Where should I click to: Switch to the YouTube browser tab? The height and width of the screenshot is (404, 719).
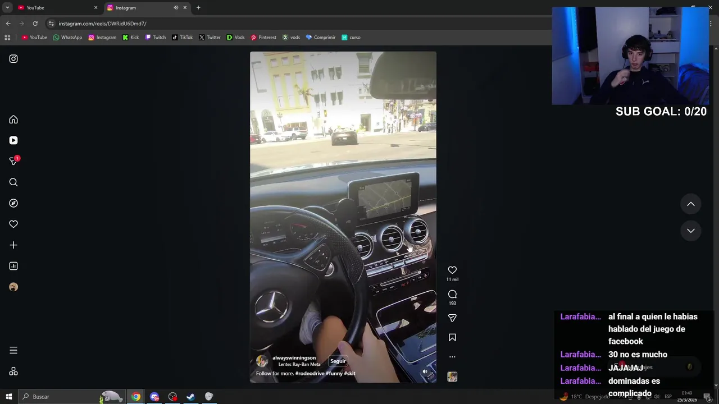point(56,8)
